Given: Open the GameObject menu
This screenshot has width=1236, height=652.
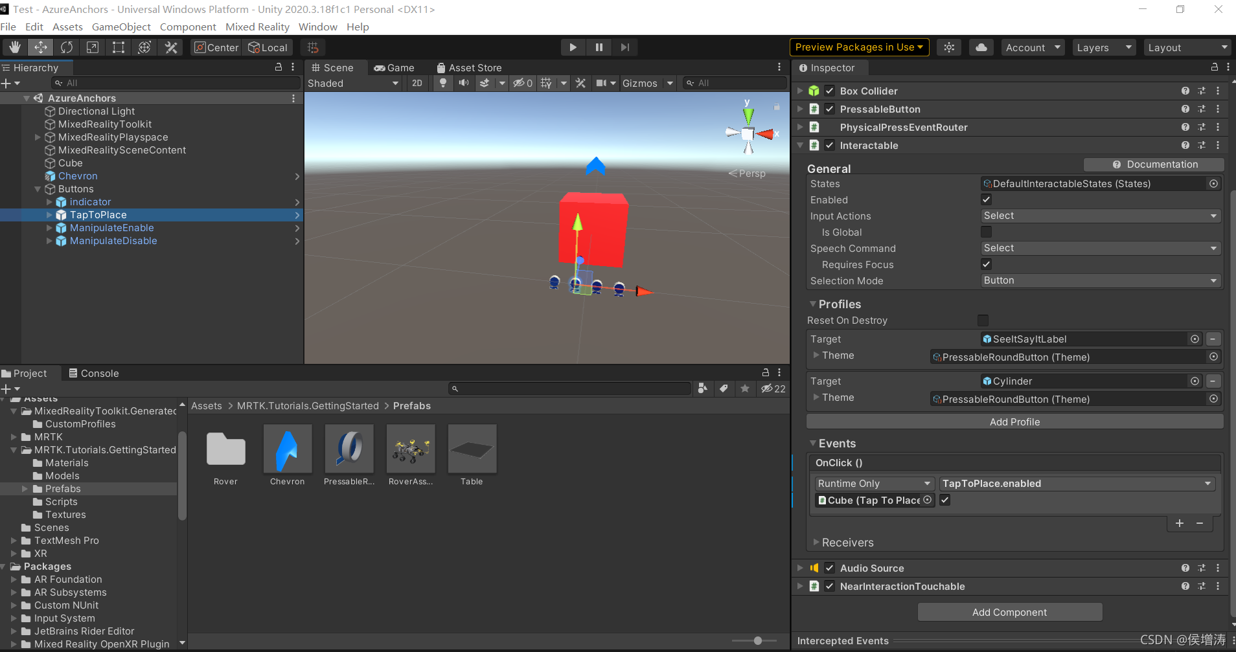Looking at the screenshot, I should [x=121, y=27].
